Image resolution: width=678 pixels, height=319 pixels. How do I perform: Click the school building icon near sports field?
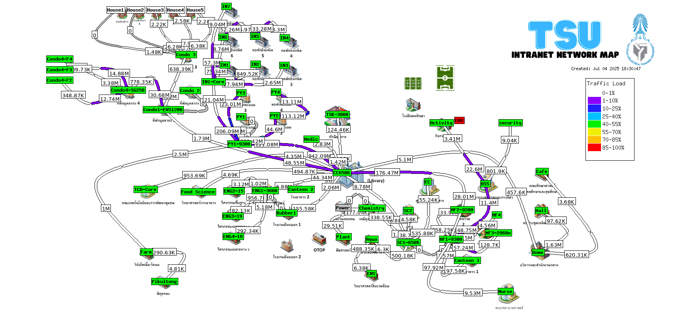pyautogui.click(x=413, y=105)
